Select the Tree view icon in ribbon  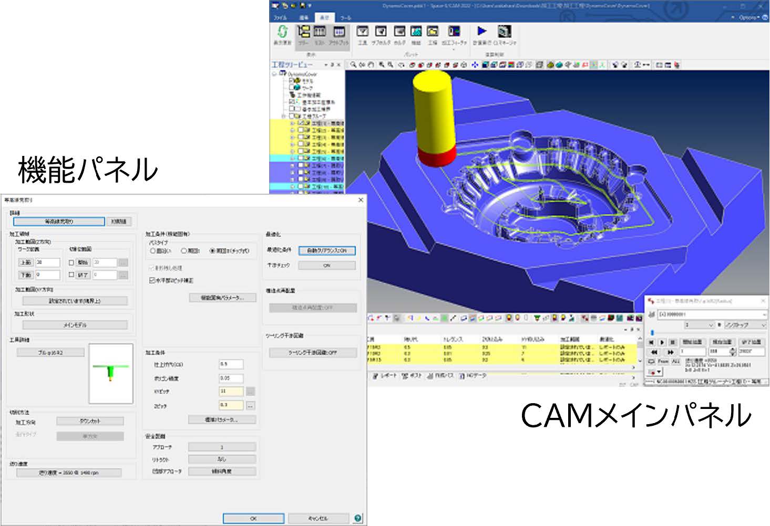[303, 31]
